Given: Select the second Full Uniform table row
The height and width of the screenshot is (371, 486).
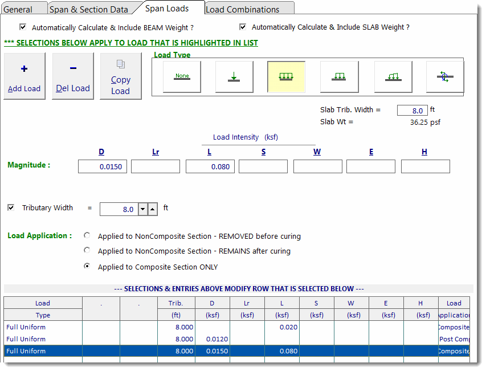Looking at the screenshot, I should tap(43, 339).
